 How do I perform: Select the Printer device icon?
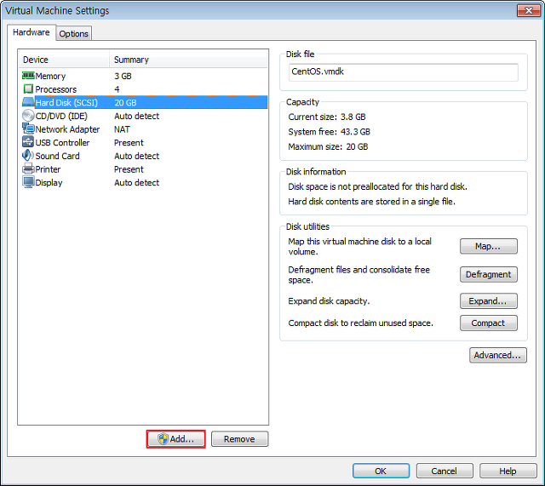pos(28,169)
